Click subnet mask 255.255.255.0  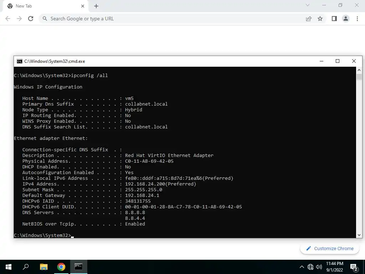pyautogui.click(x=144, y=190)
